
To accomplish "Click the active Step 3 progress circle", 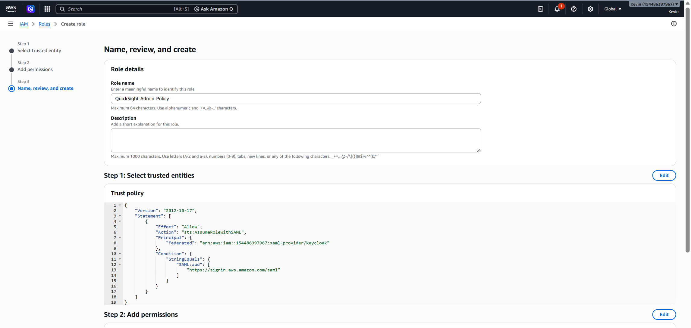I will coord(11,88).
